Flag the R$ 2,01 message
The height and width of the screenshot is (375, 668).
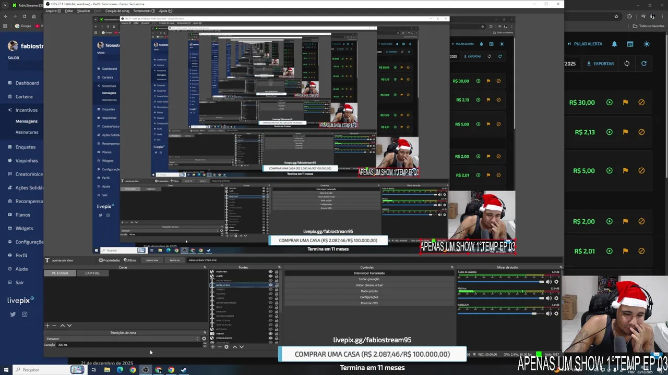pyautogui.click(x=625, y=251)
